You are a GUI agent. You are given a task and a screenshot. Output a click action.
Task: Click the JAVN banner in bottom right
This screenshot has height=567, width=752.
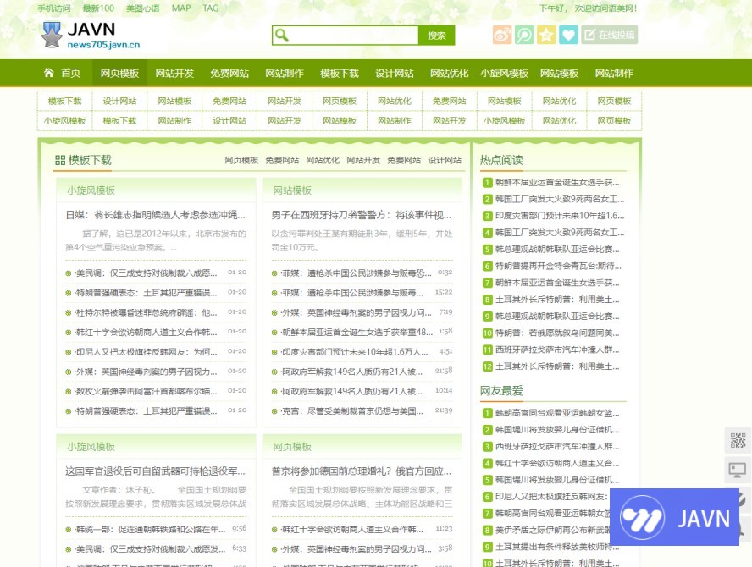674,517
